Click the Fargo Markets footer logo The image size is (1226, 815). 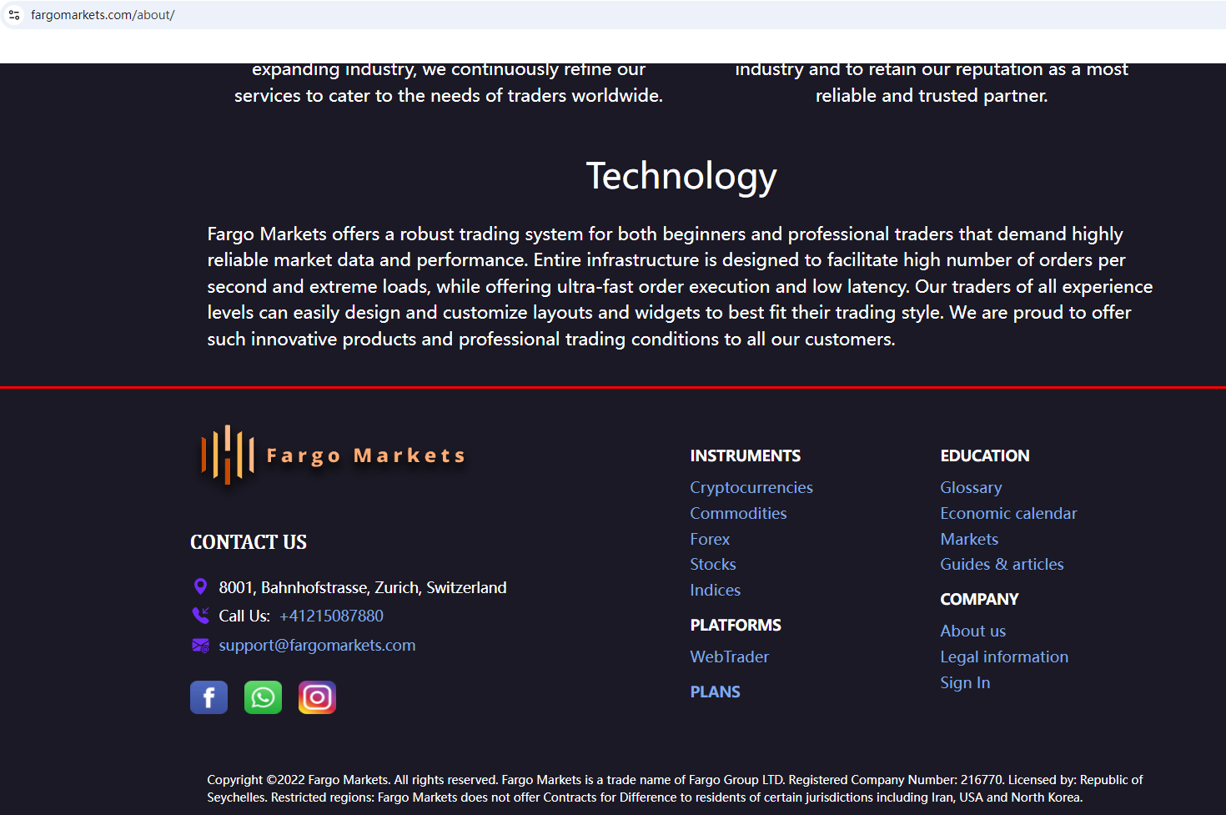(x=332, y=455)
